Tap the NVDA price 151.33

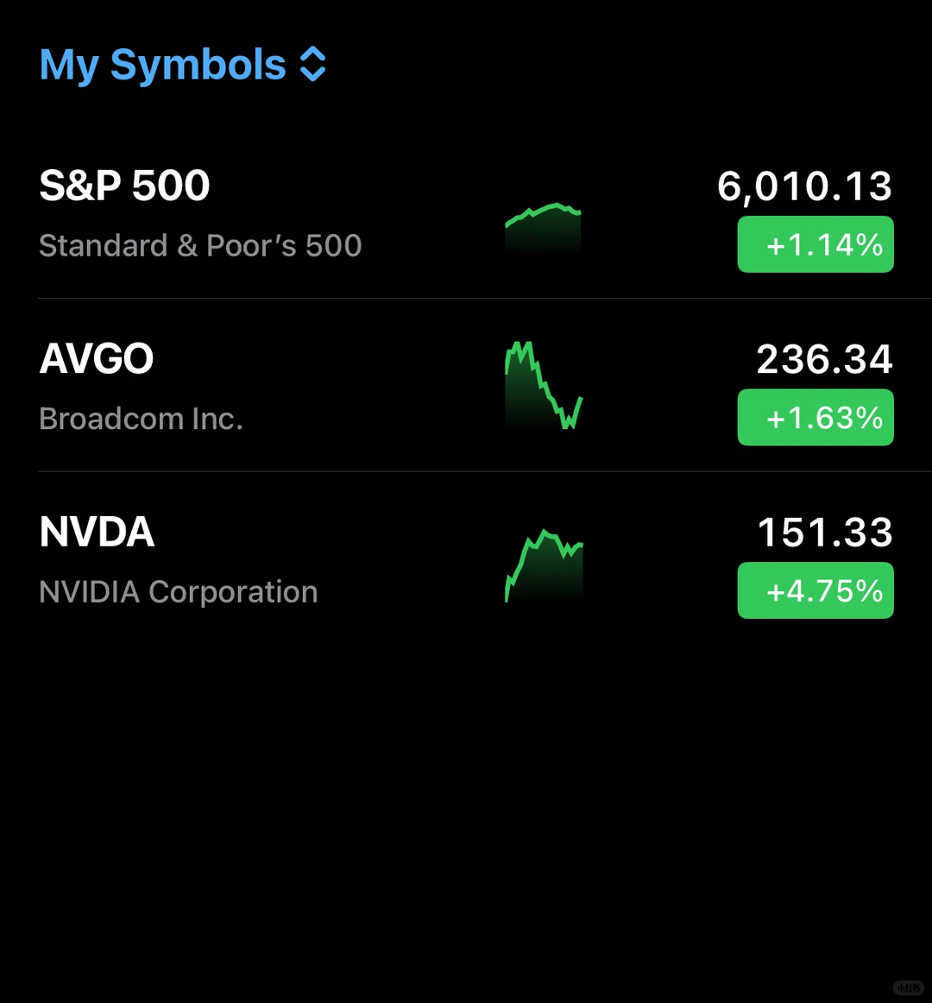[825, 533]
